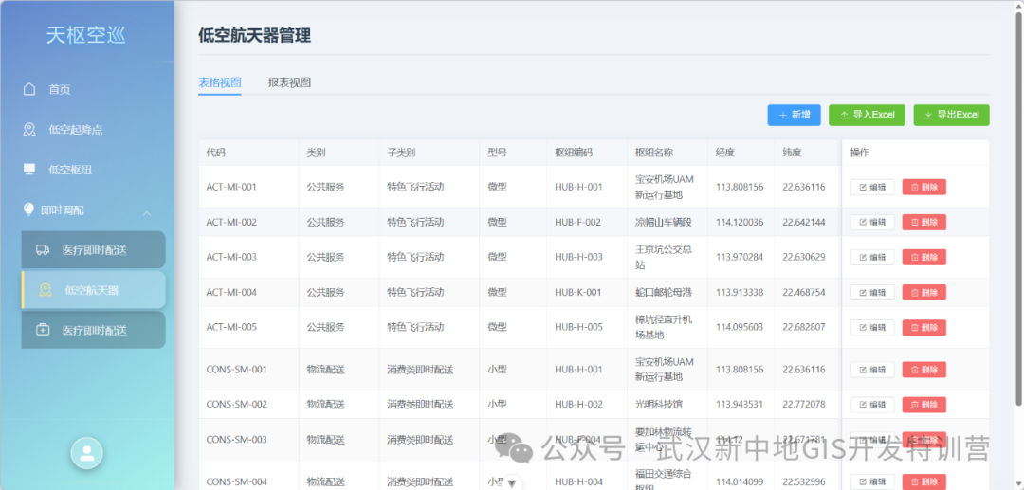Viewport: 1024px width, 490px height.
Task: Click longitude value 113.943531
Action: (740, 405)
